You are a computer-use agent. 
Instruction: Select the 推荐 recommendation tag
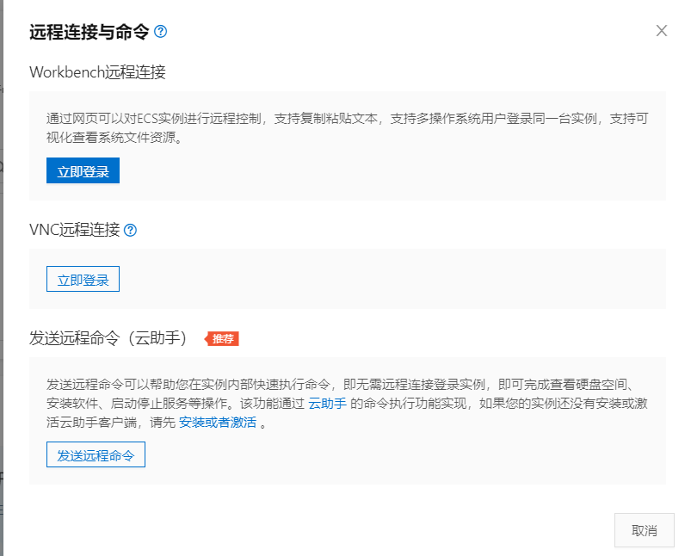(x=223, y=338)
